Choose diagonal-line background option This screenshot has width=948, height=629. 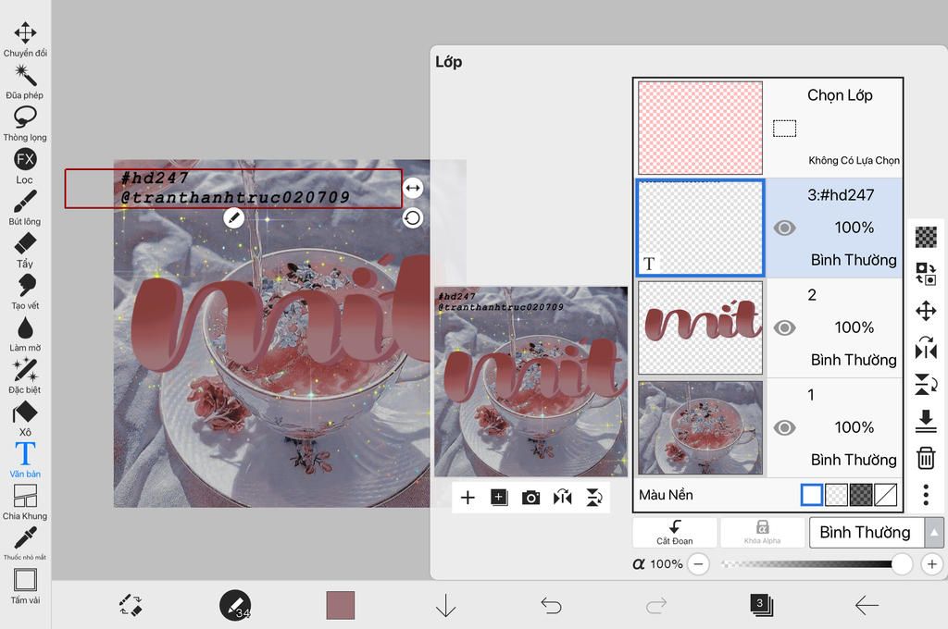886,495
